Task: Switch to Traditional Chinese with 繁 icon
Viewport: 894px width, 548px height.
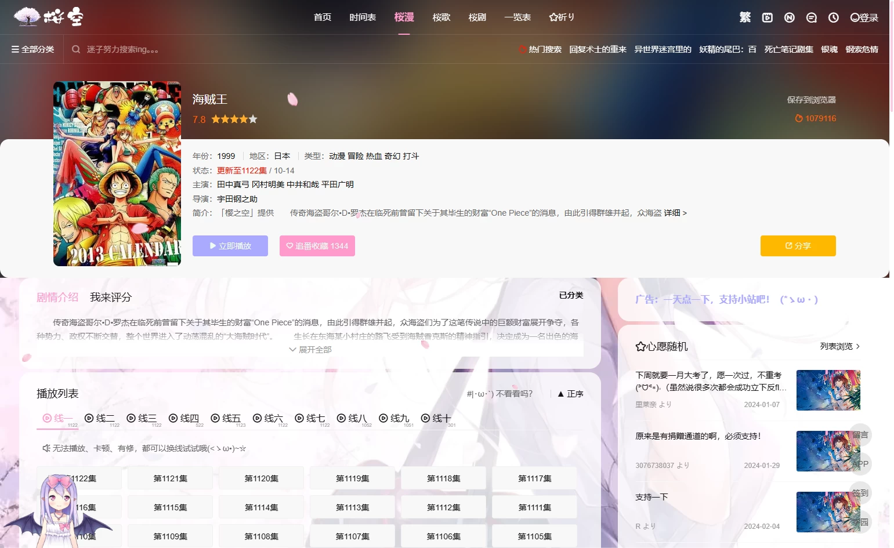Action: (745, 17)
